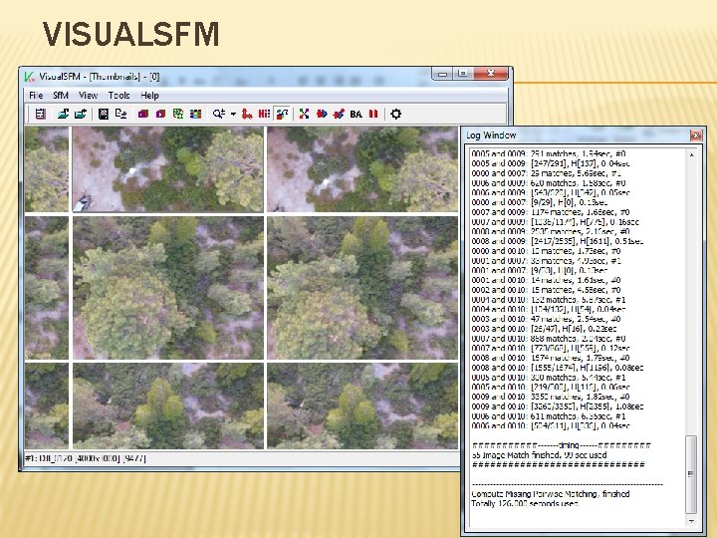Click the Compute Missing Matches arrows icon

click(x=304, y=114)
